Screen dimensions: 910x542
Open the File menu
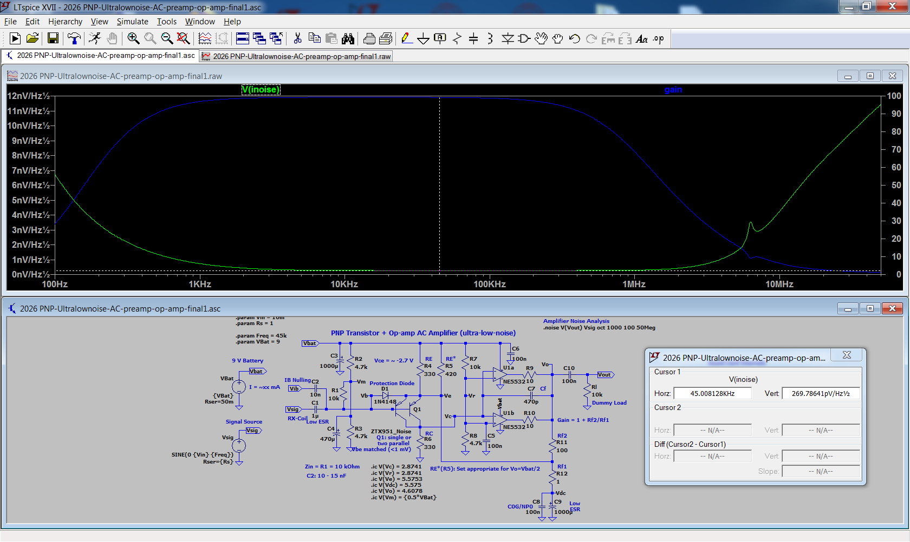[10, 22]
